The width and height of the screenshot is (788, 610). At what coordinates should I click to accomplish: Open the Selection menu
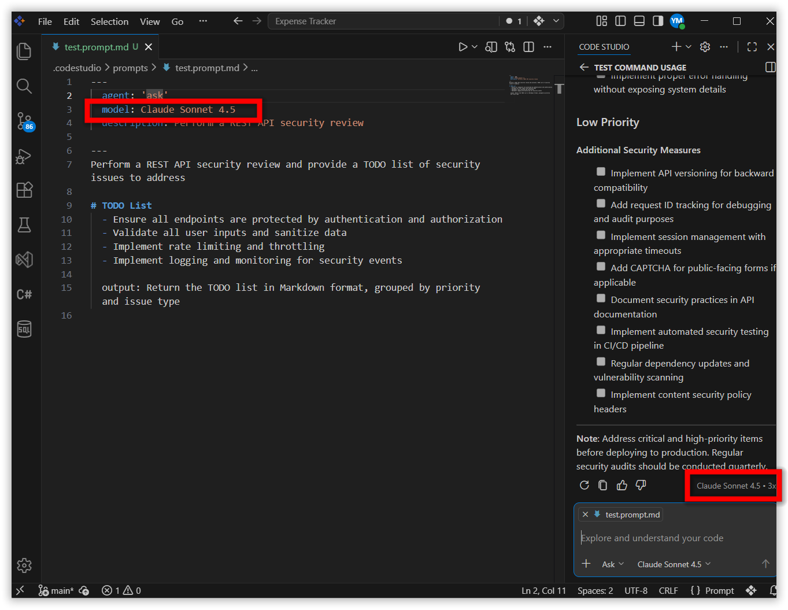pos(110,21)
